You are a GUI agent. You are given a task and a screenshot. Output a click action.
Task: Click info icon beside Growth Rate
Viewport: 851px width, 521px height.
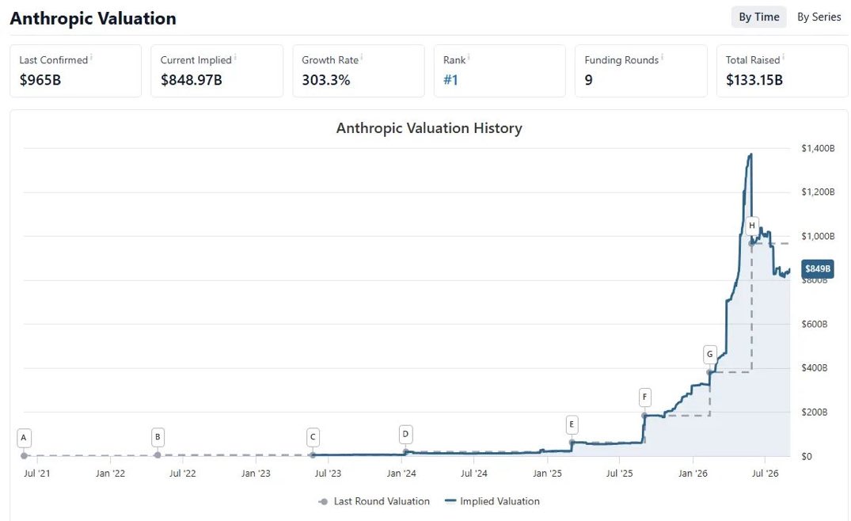[362, 56]
